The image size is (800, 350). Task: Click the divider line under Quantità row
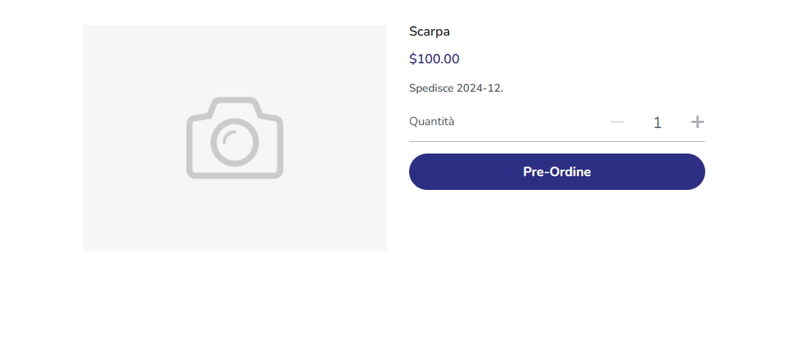[556, 141]
